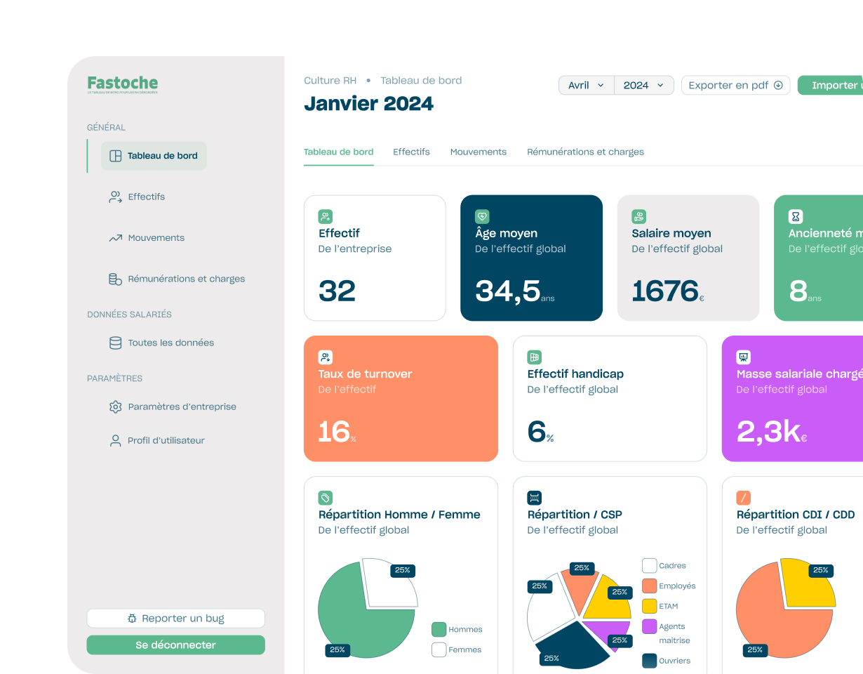This screenshot has width=863, height=674.
Task: Click the ETAM yellow legend swatch
Action: 649,606
